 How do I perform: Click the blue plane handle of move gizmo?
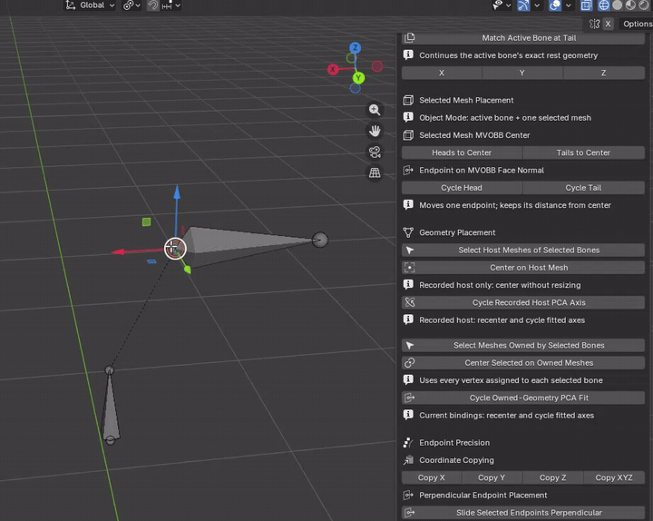tap(151, 261)
